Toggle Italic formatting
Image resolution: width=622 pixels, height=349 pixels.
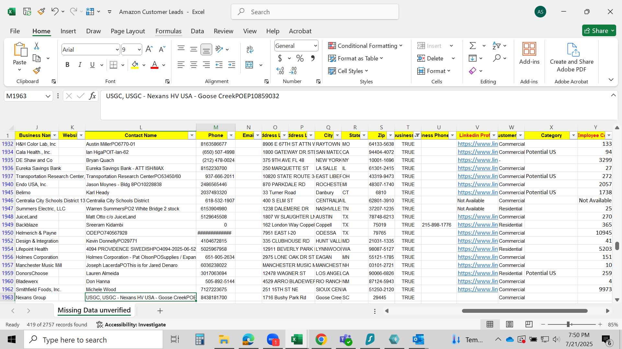80,65
